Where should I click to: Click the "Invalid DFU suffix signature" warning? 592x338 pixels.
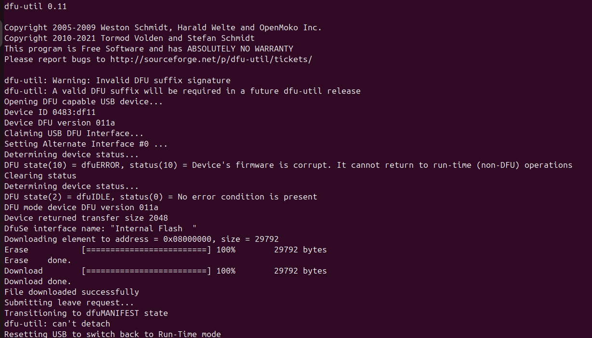point(163,80)
